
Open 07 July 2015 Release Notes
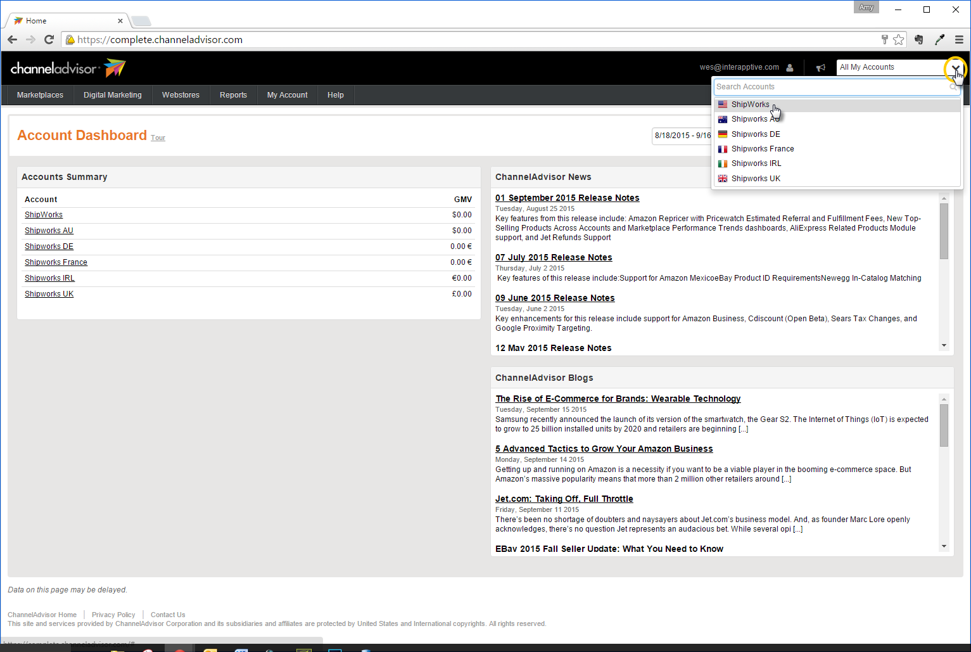tap(554, 257)
